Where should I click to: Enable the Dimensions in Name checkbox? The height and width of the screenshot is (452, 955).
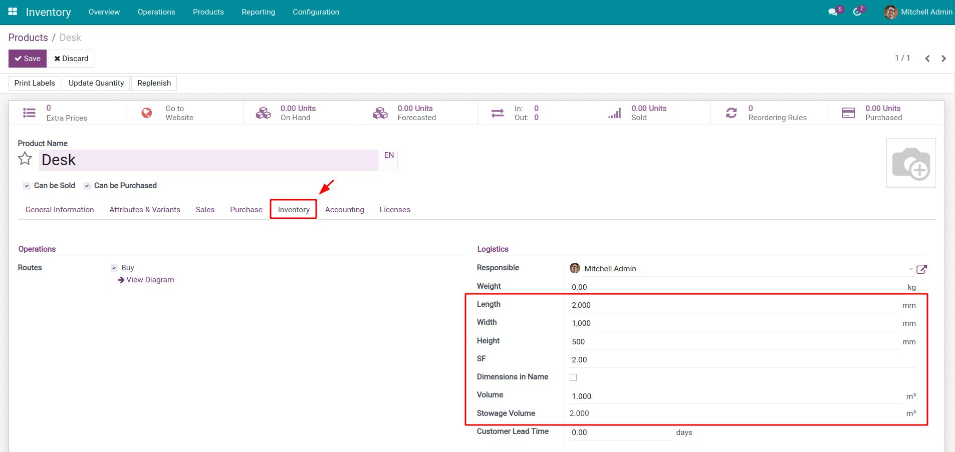[x=573, y=377]
